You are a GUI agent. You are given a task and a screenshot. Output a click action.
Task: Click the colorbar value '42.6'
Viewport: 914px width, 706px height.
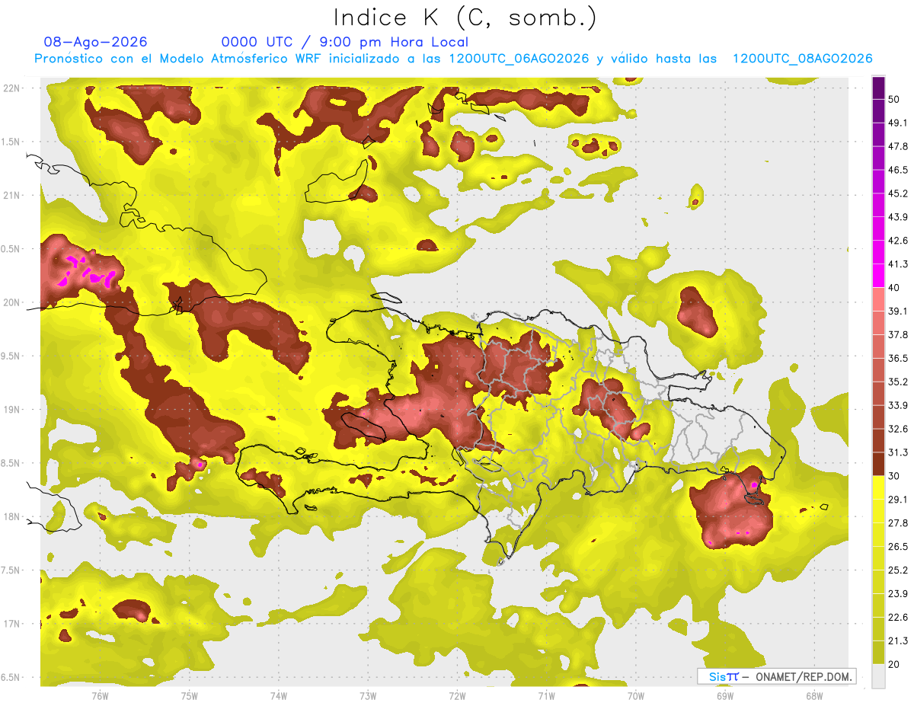899,241
